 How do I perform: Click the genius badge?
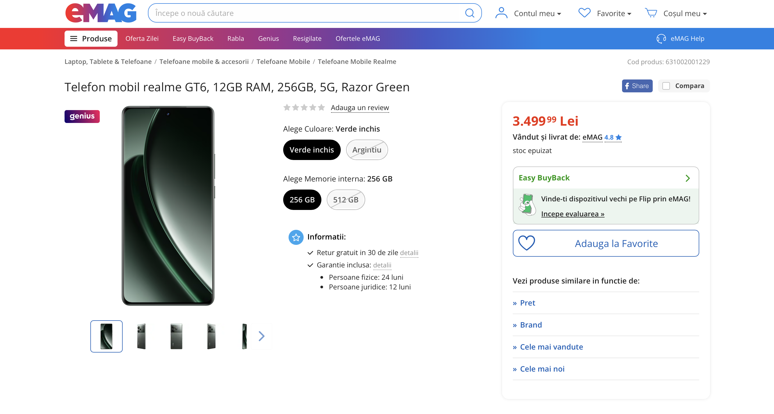pyautogui.click(x=82, y=117)
